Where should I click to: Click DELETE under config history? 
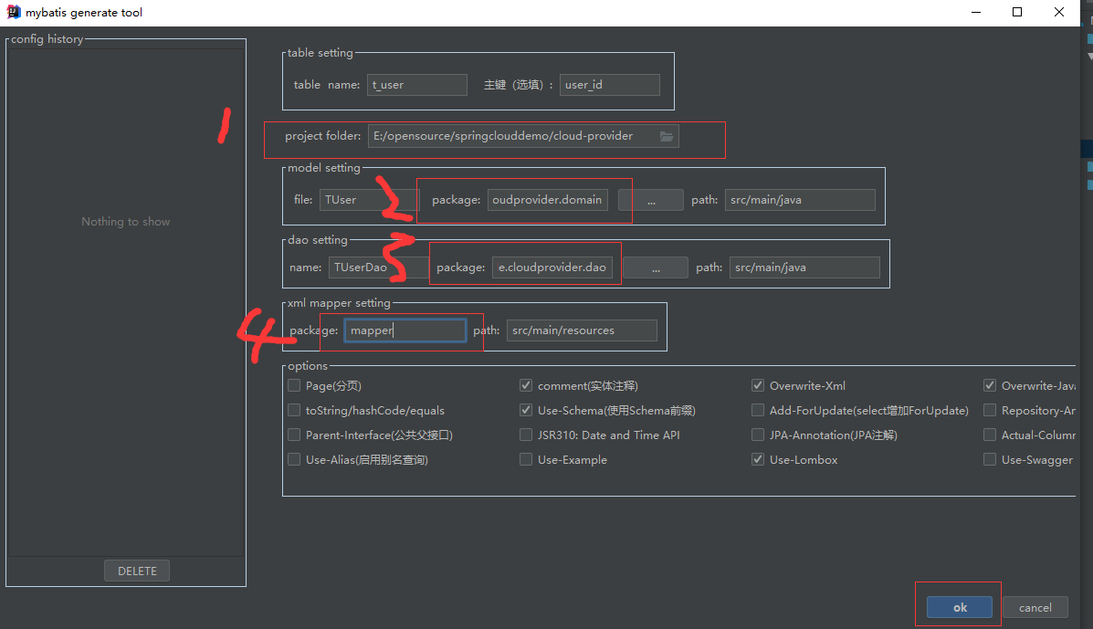[x=136, y=570]
